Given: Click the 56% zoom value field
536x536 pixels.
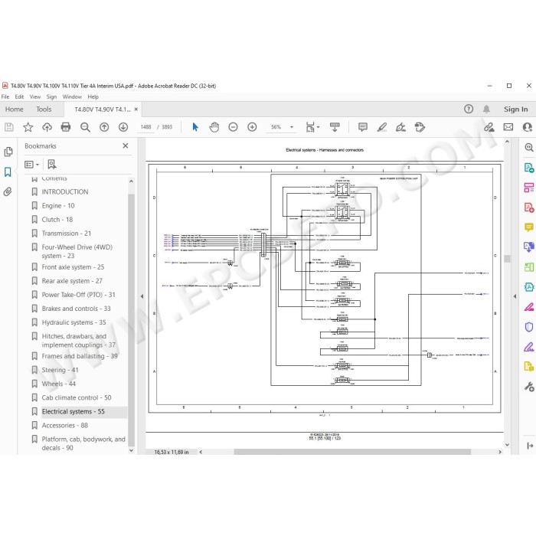Looking at the screenshot, I should (x=276, y=127).
